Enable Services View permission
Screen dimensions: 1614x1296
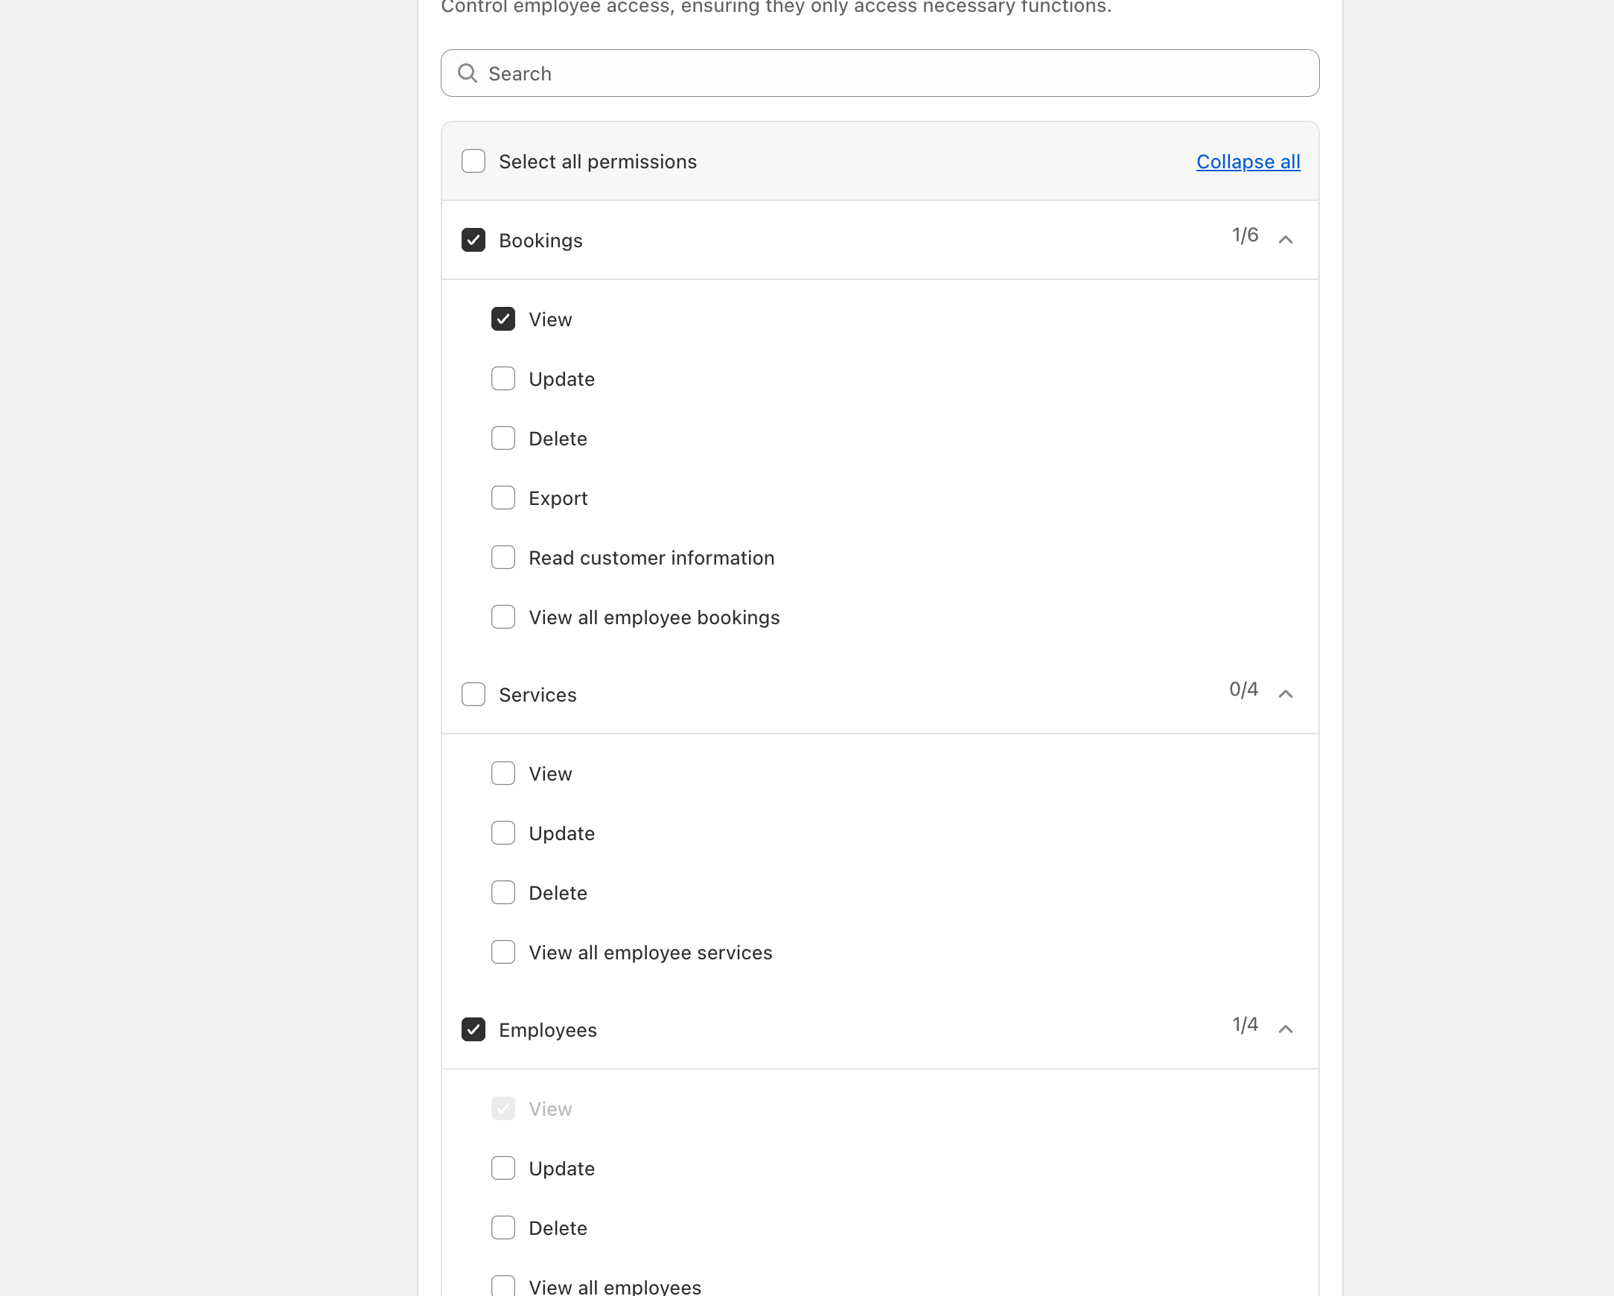pos(503,774)
